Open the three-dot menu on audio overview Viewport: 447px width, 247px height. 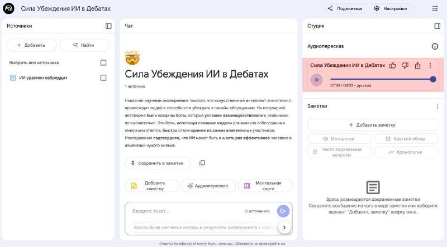430,65
